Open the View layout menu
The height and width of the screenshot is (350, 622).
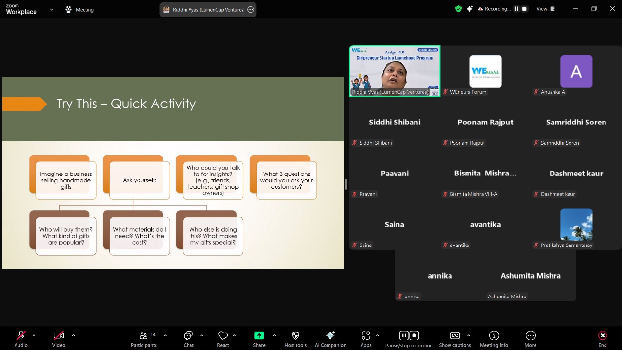[x=542, y=9]
